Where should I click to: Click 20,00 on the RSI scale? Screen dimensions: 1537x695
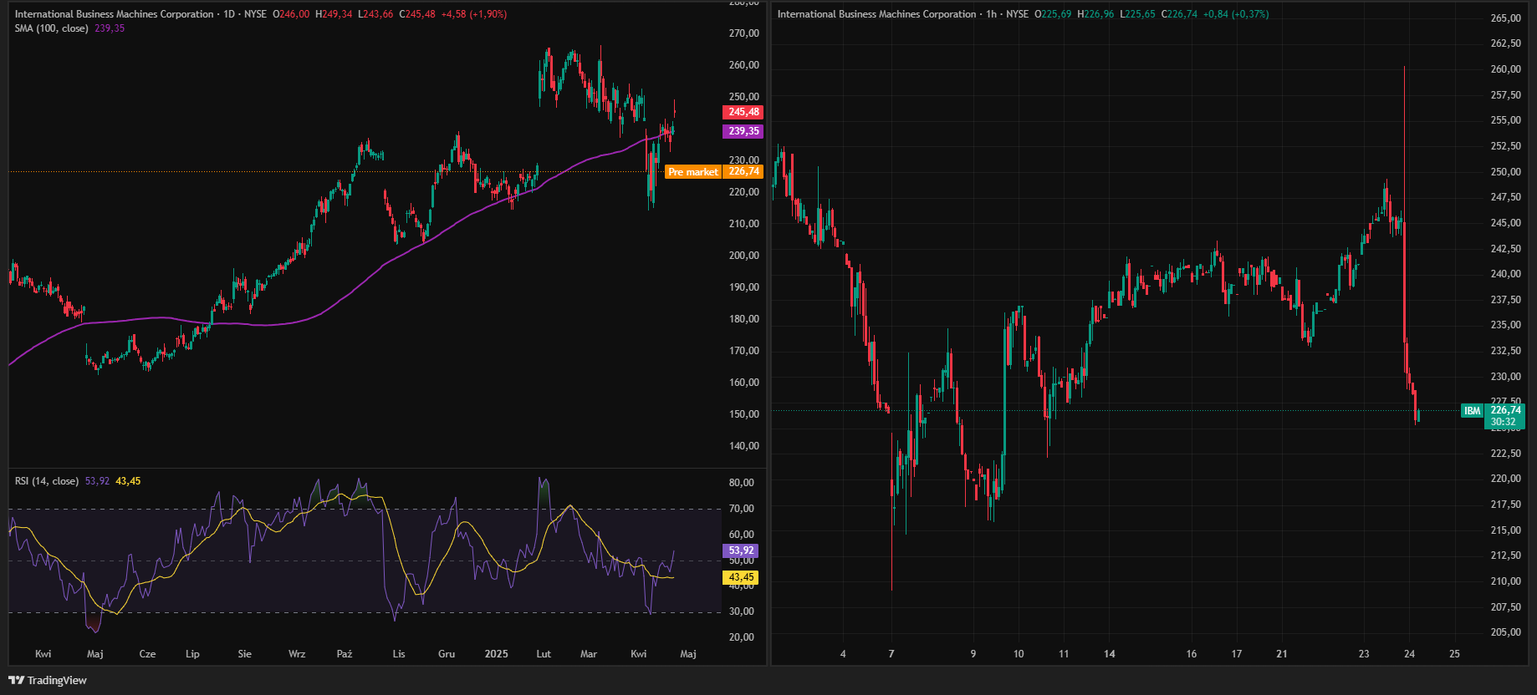coord(742,637)
